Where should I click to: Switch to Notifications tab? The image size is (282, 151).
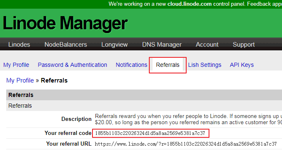tap(131, 65)
